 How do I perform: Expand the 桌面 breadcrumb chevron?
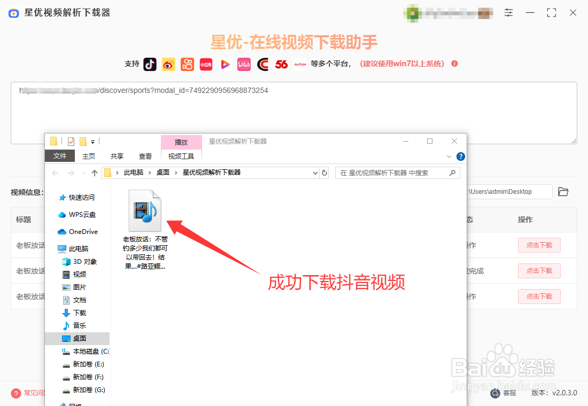(176, 173)
